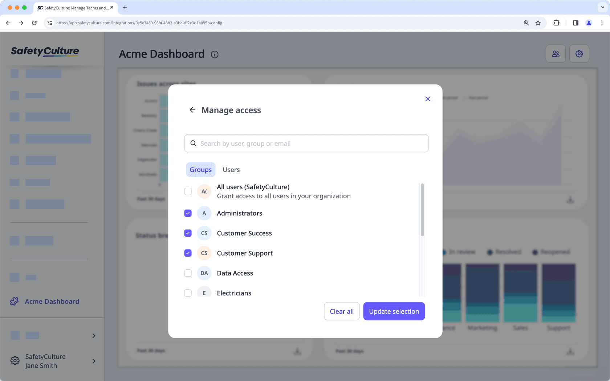Click the SafetyCulture logo in the sidebar
This screenshot has width=610, height=381.
[45, 51]
